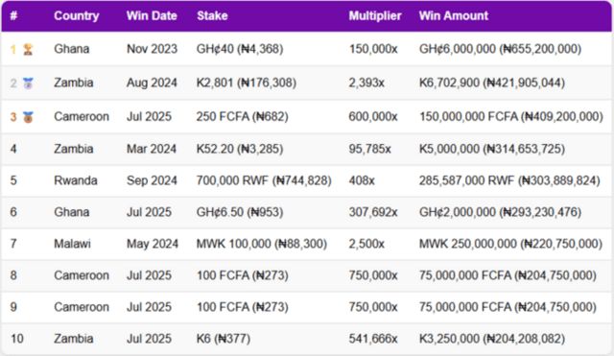Select the MWK 100,000 (₦88,300) stake
This screenshot has width=614, height=356.
click(x=262, y=244)
